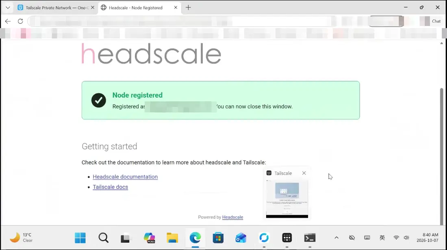Image resolution: width=447 pixels, height=250 pixels.
Task: Open Wi-Fi network settings icon
Action: pos(396,238)
